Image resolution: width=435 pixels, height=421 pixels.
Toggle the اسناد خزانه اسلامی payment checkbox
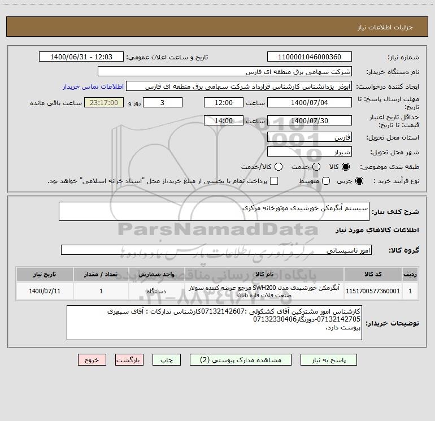(x=274, y=181)
